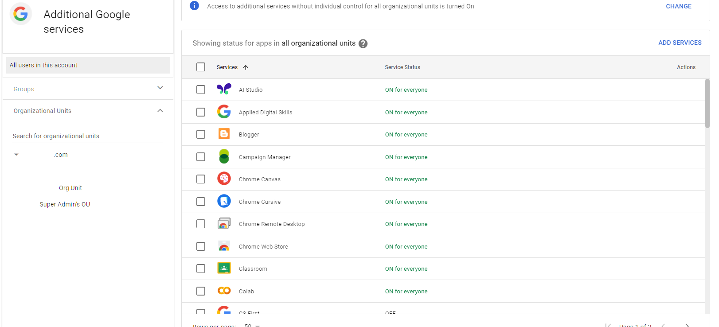Click the Classroom service icon
Screen dimensions: 719x327
(224, 268)
